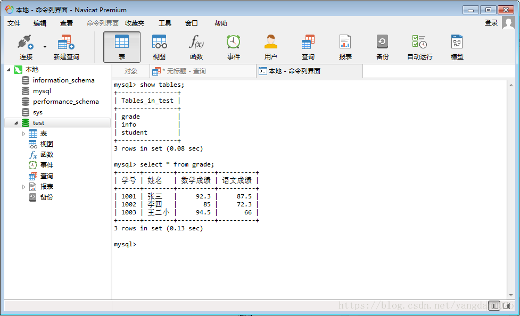
Task: Click the 新建查询 (New Query) icon
Action: (x=64, y=46)
